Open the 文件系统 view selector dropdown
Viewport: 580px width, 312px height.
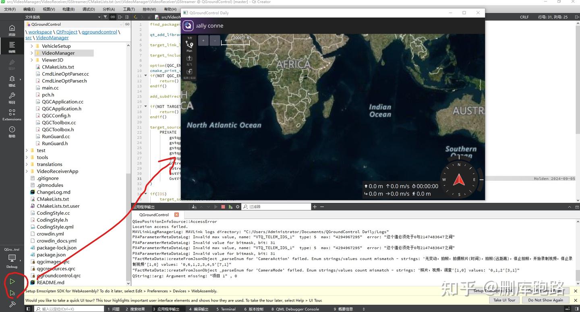[x=63, y=17]
